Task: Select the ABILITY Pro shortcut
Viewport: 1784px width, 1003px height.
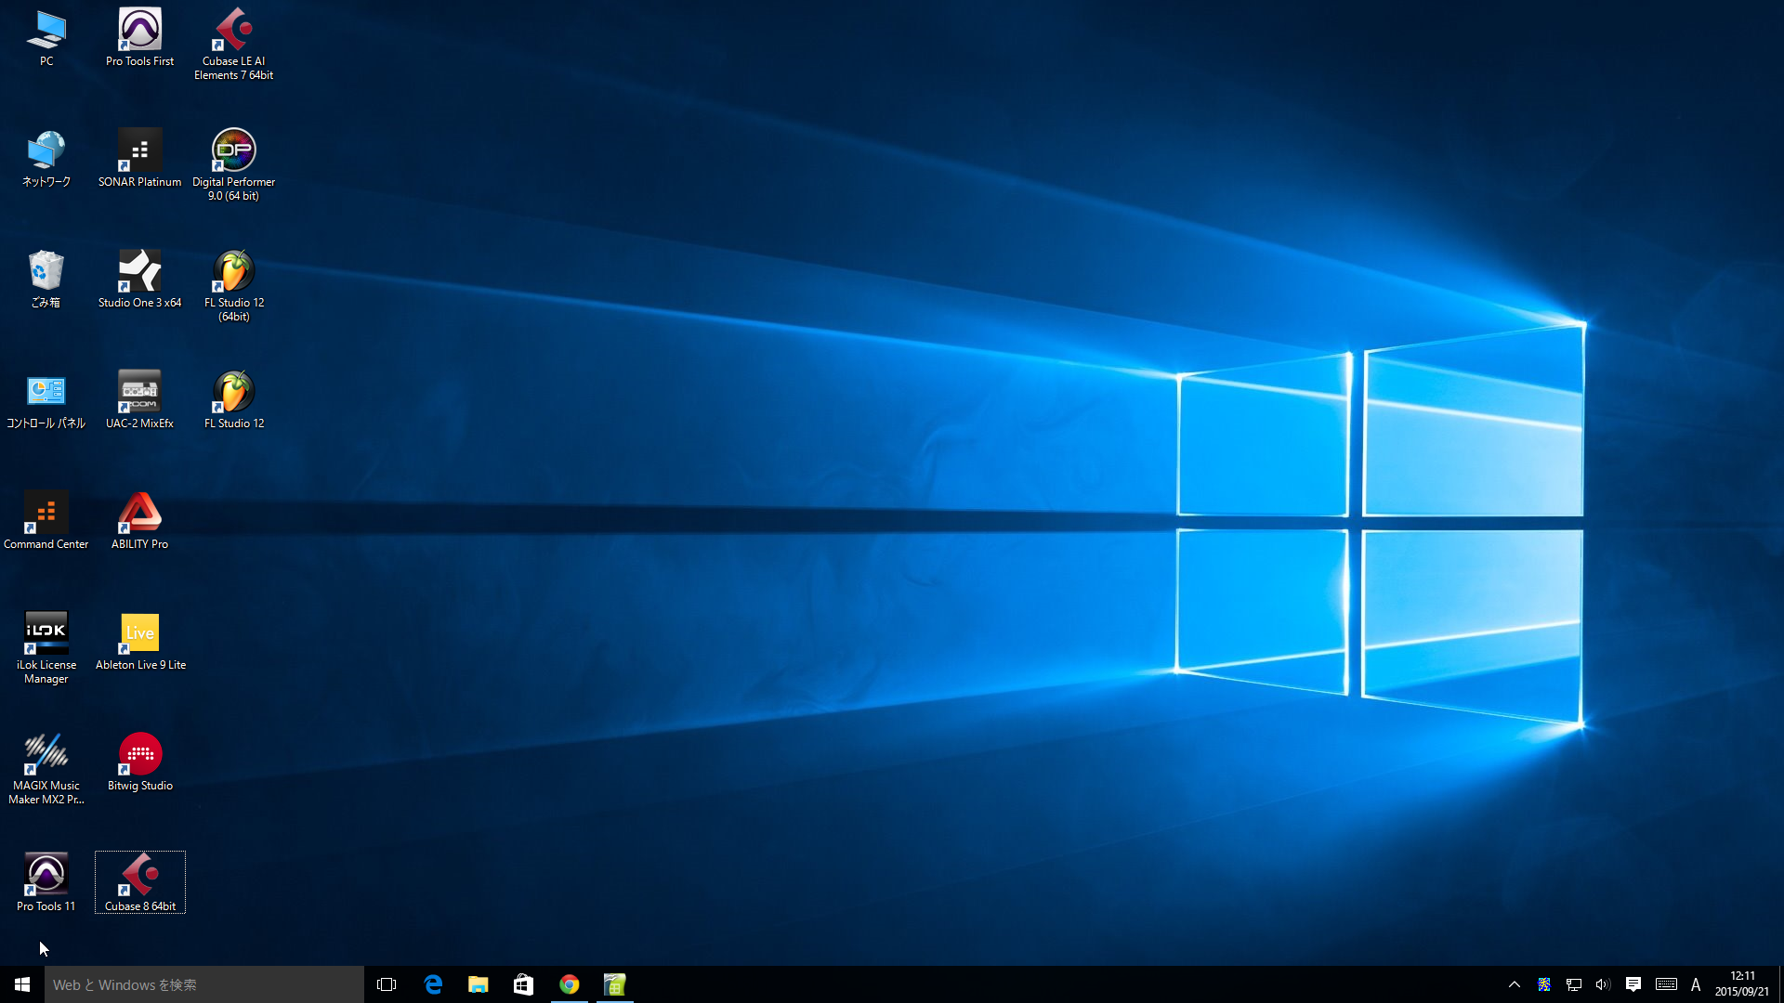Action: [x=139, y=520]
